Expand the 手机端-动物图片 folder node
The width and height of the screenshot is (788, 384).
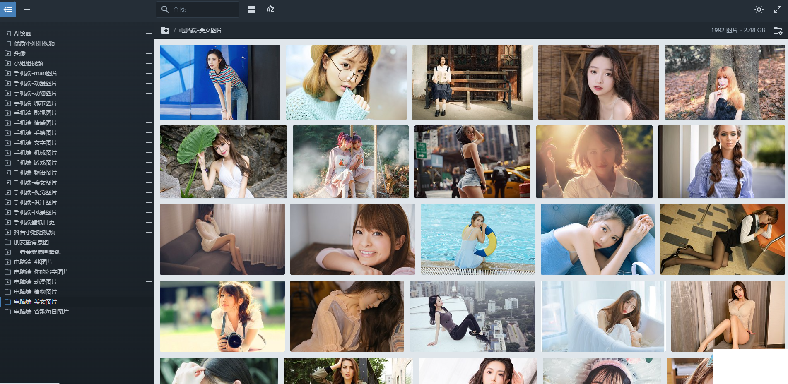(x=7, y=93)
